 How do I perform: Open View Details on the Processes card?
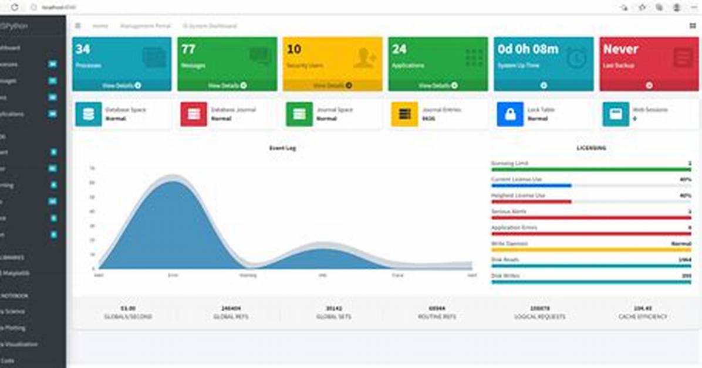[x=122, y=86]
